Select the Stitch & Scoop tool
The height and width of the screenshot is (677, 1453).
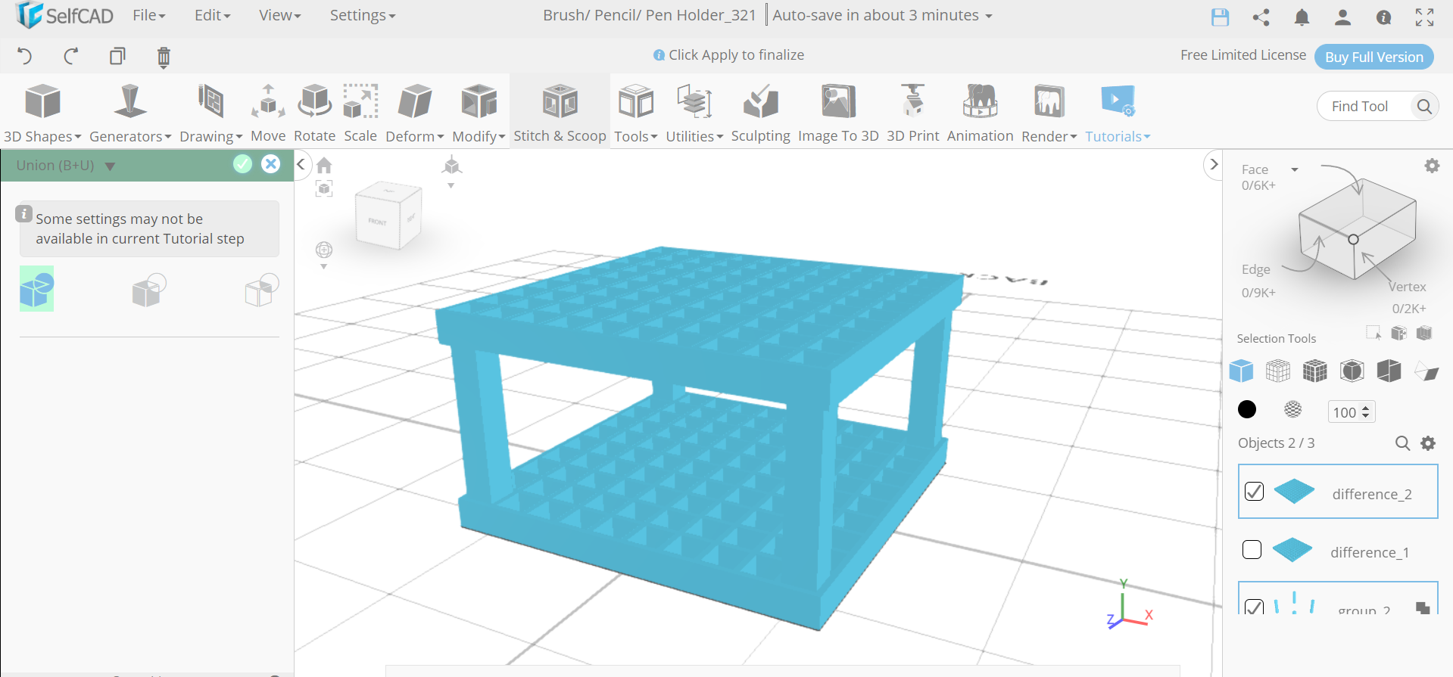pyautogui.click(x=560, y=113)
